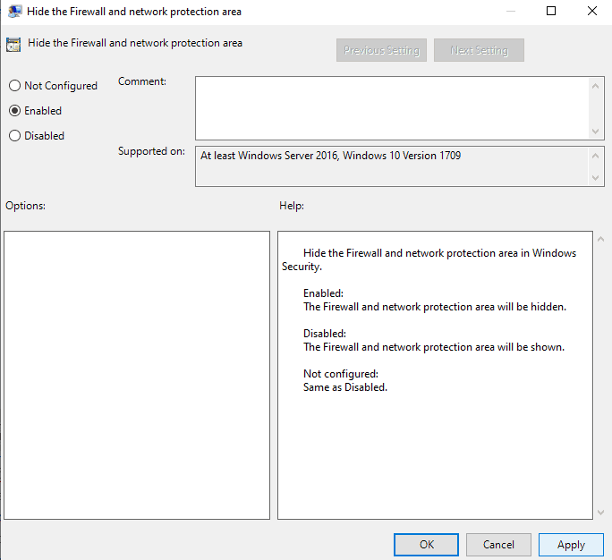
Task: Close the dialog with the X button
Action: click(592, 11)
